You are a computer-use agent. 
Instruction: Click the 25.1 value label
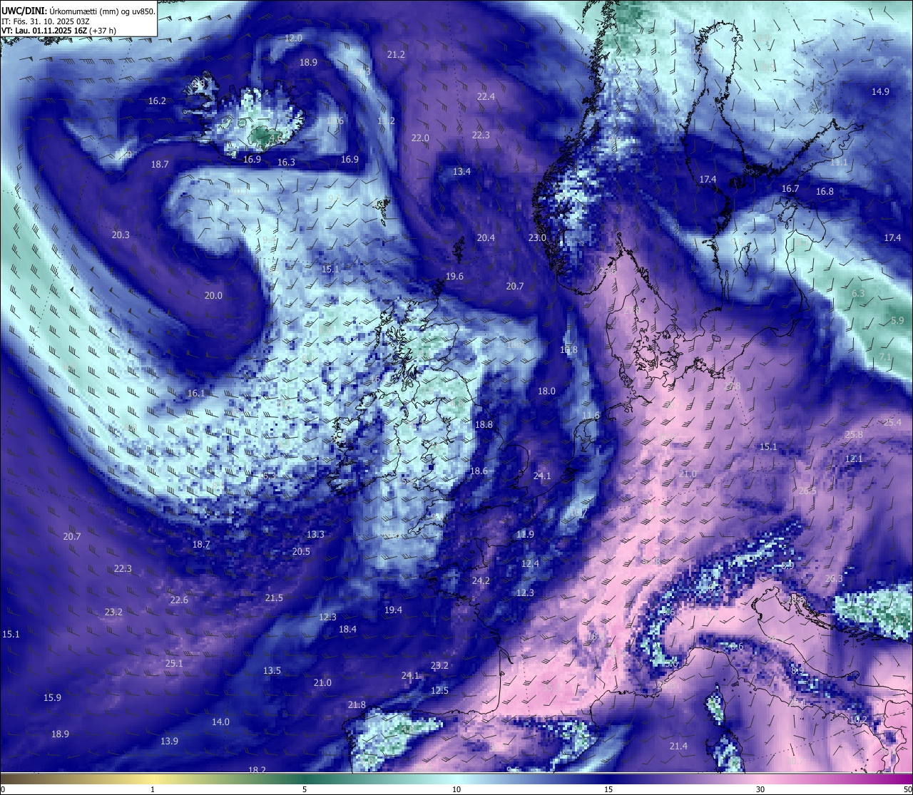coord(174,663)
